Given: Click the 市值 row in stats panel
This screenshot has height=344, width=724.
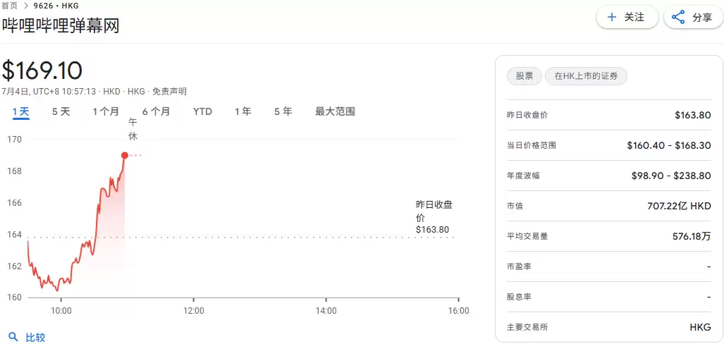Looking at the screenshot, I should [x=608, y=206].
